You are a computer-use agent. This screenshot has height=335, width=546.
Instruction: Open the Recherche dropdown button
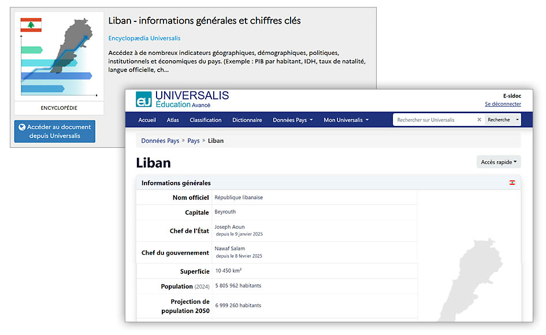click(x=502, y=120)
